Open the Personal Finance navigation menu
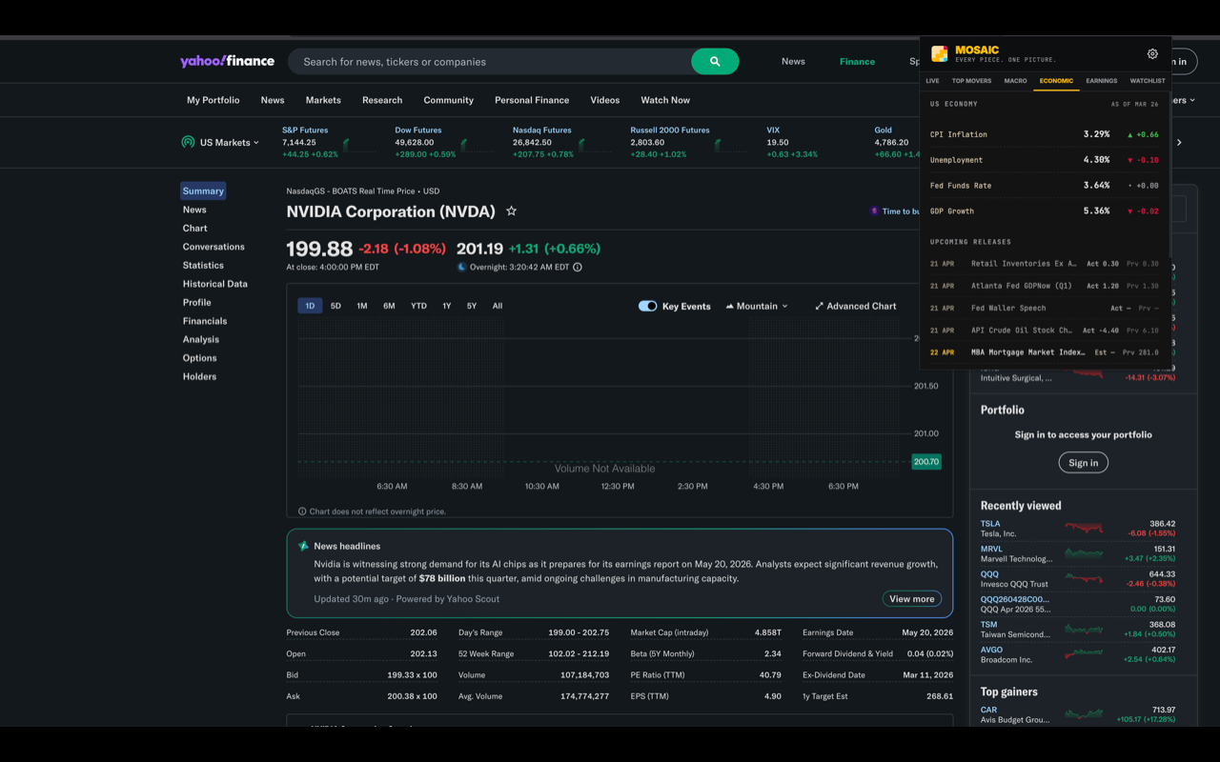Viewport: 1220px width, 762px height. click(532, 100)
